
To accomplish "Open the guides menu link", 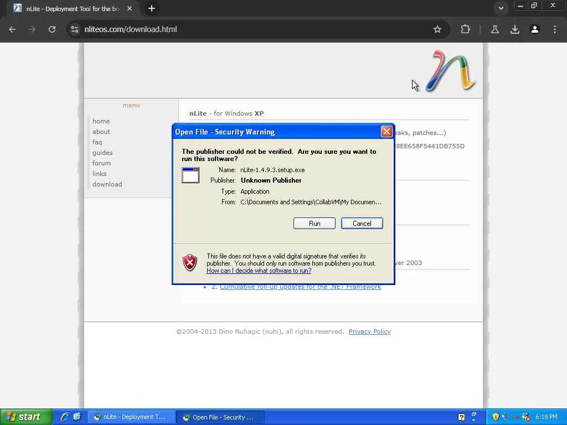I will tap(102, 153).
